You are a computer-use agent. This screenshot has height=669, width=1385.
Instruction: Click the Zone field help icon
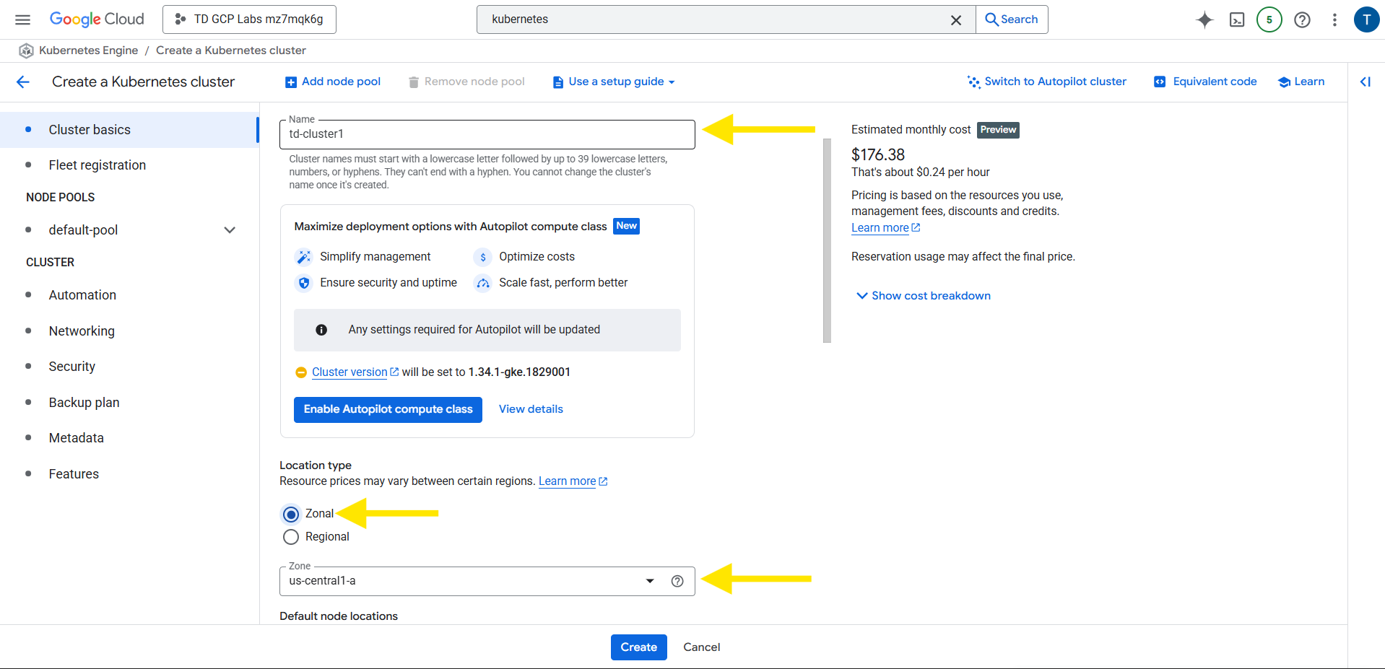click(677, 581)
